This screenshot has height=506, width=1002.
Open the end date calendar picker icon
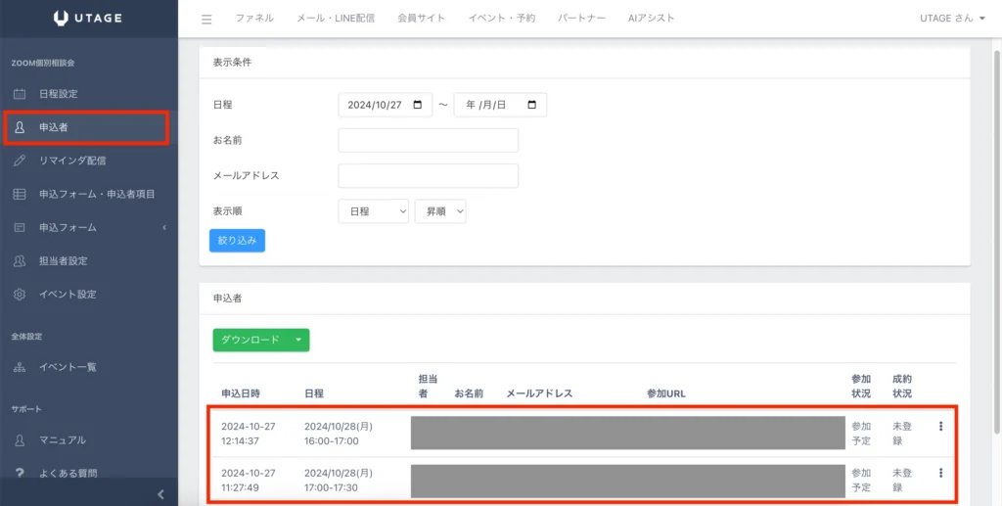pyautogui.click(x=532, y=105)
